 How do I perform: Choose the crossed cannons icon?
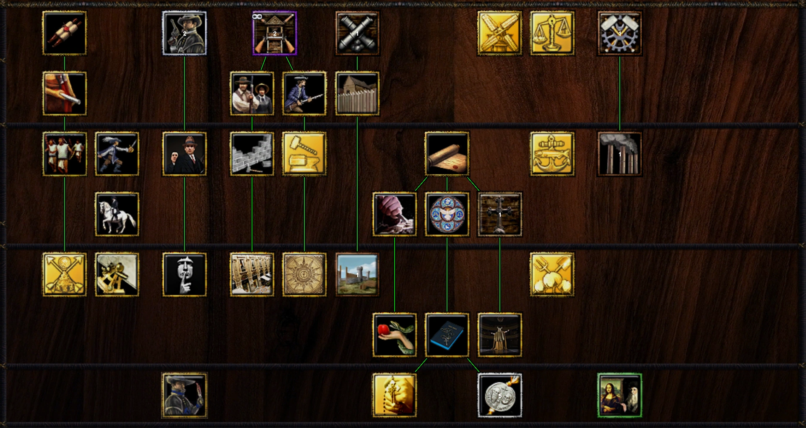[x=357, y=33]
